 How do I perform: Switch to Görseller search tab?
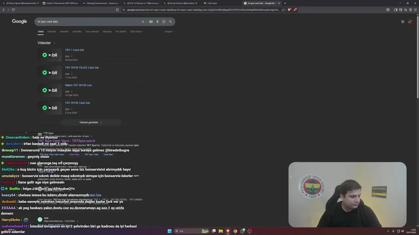(x=77, y=32)
